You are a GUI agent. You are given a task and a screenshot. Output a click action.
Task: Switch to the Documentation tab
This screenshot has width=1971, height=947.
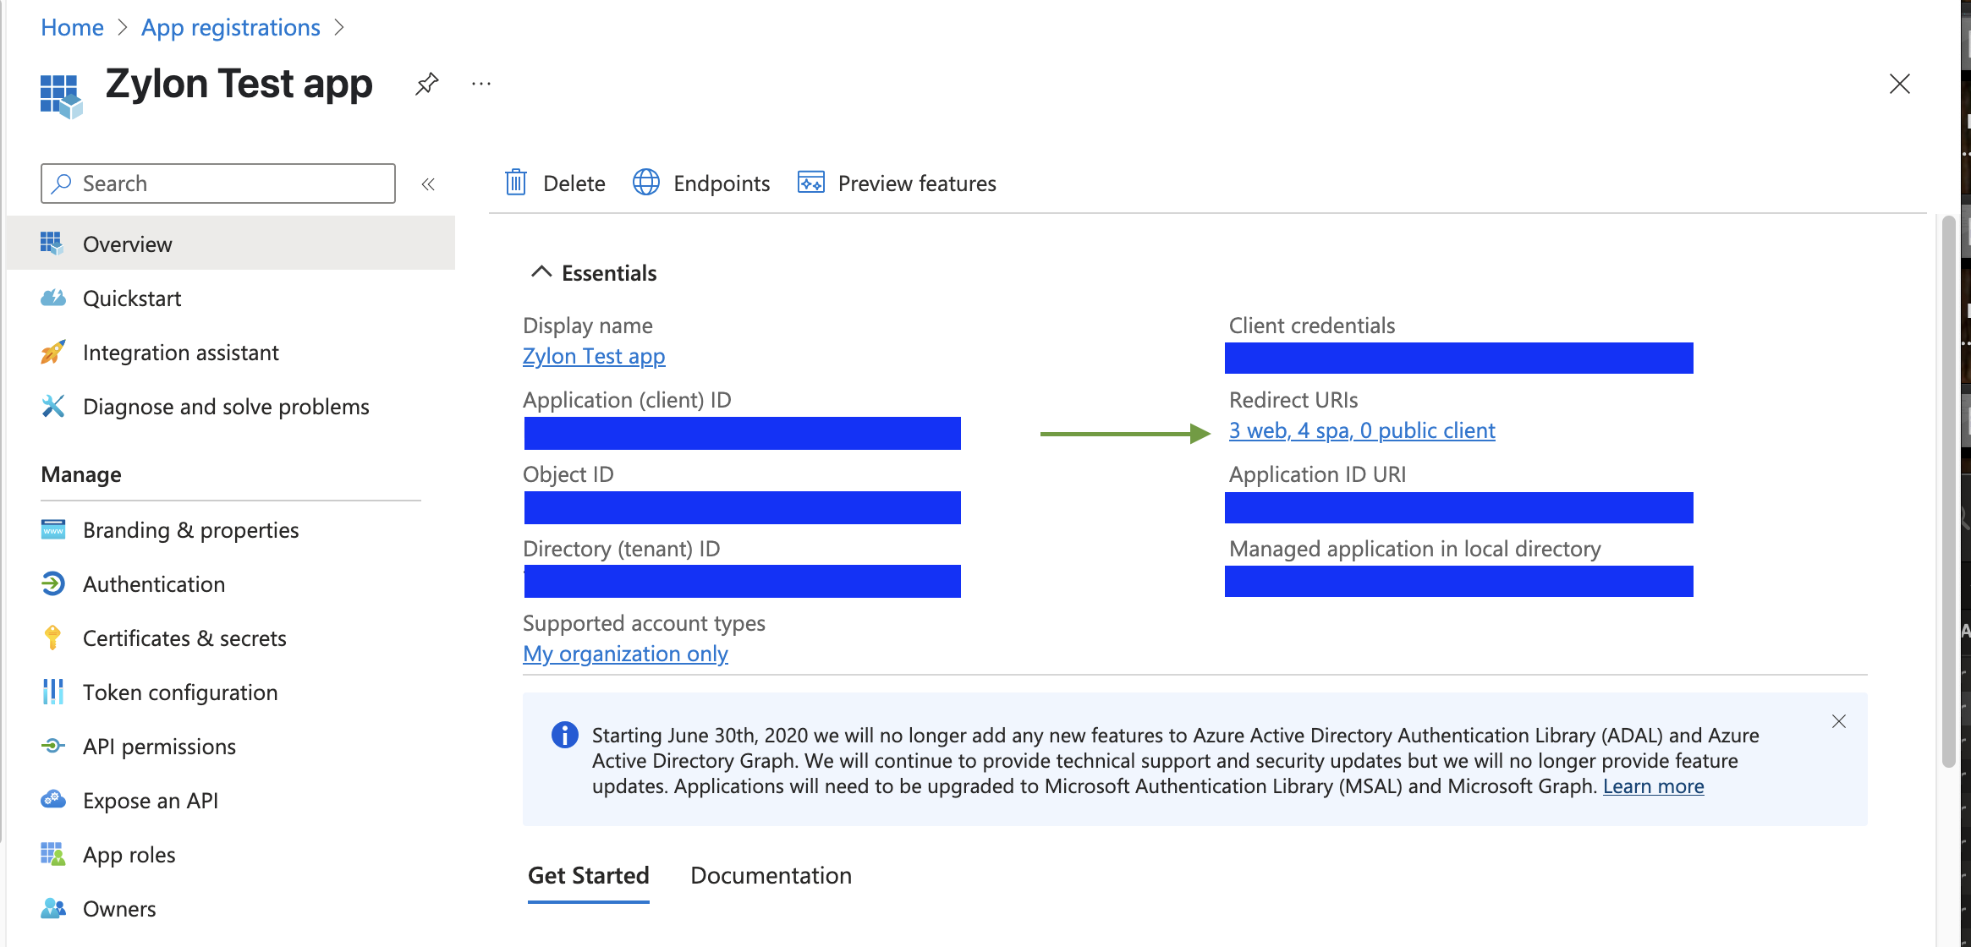coord(771,875)
